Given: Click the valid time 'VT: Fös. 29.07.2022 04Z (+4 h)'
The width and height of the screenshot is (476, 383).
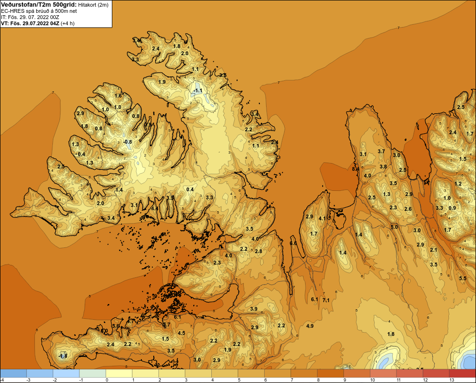Looking at the screenshot, I should [38, 23].
